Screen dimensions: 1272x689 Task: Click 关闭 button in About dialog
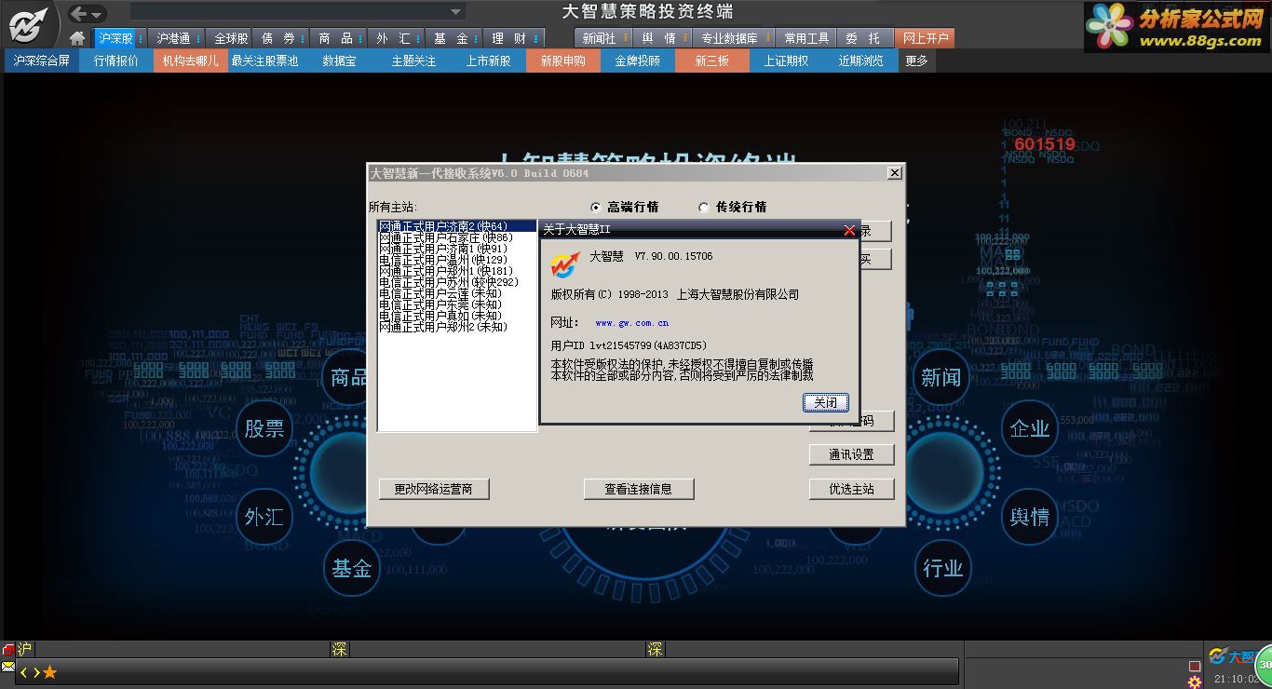click(825, 402)
